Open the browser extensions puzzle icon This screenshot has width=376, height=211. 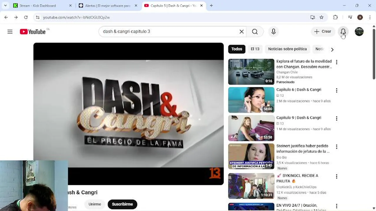[x=335, y=17]
